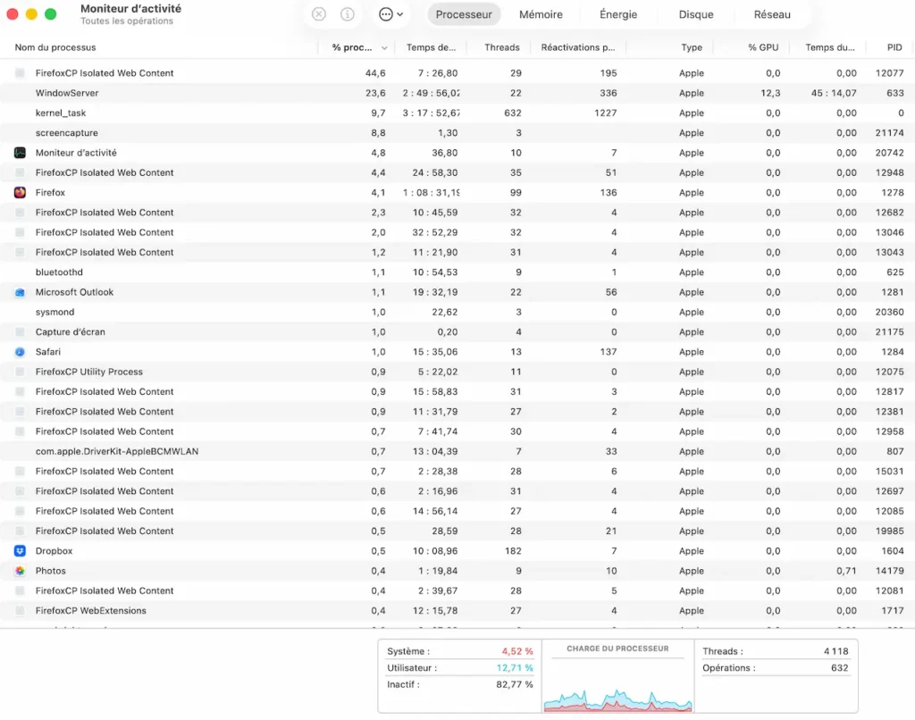This screenshot has width=915, height=720.
Task: Click the Microsoft Outlook app icon
Action: coord(19,291)
